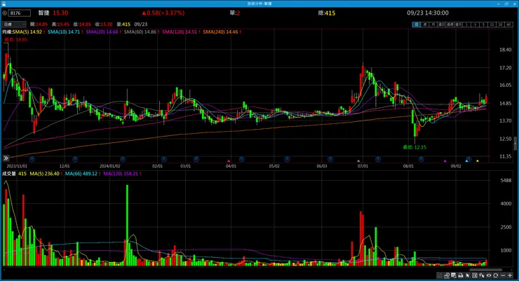The width and height of the screenshot is (519, 281).
Task: Click the 最高 18.85 high price label
Action: (x=16, y=40)
